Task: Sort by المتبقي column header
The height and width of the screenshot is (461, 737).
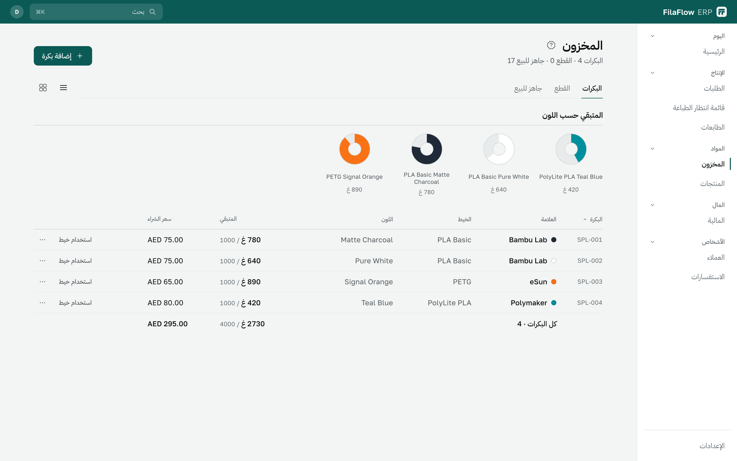Action: click(228, 219)
